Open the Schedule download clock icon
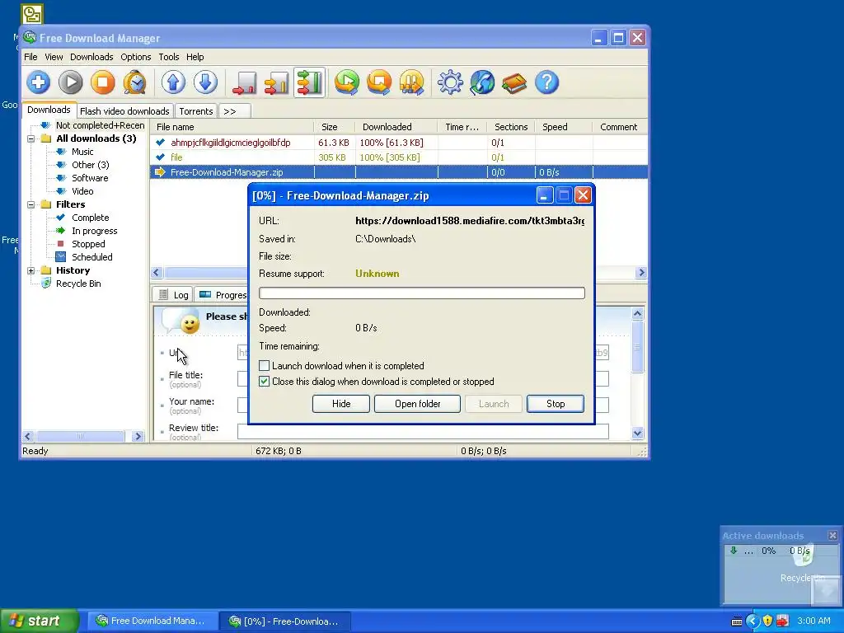The width and height of the screenshot is (844, 633). coord(135,82)
